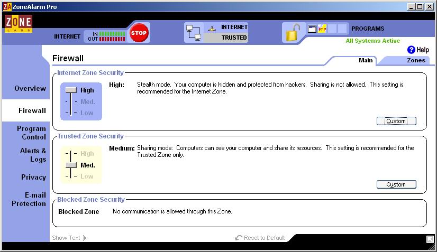
Task: Click the PROGRAMS label
Action: point(368,29)
